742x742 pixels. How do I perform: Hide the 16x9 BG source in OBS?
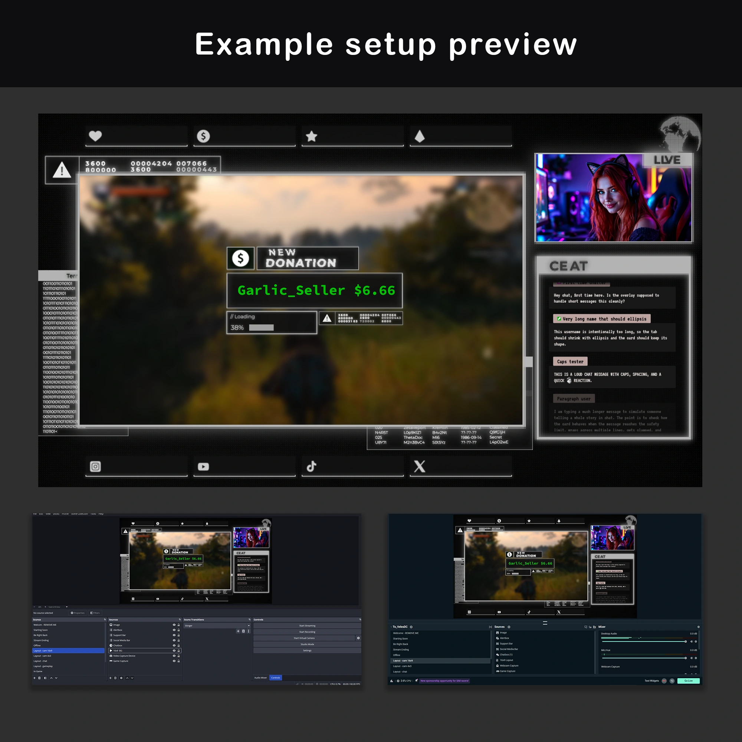174,651
